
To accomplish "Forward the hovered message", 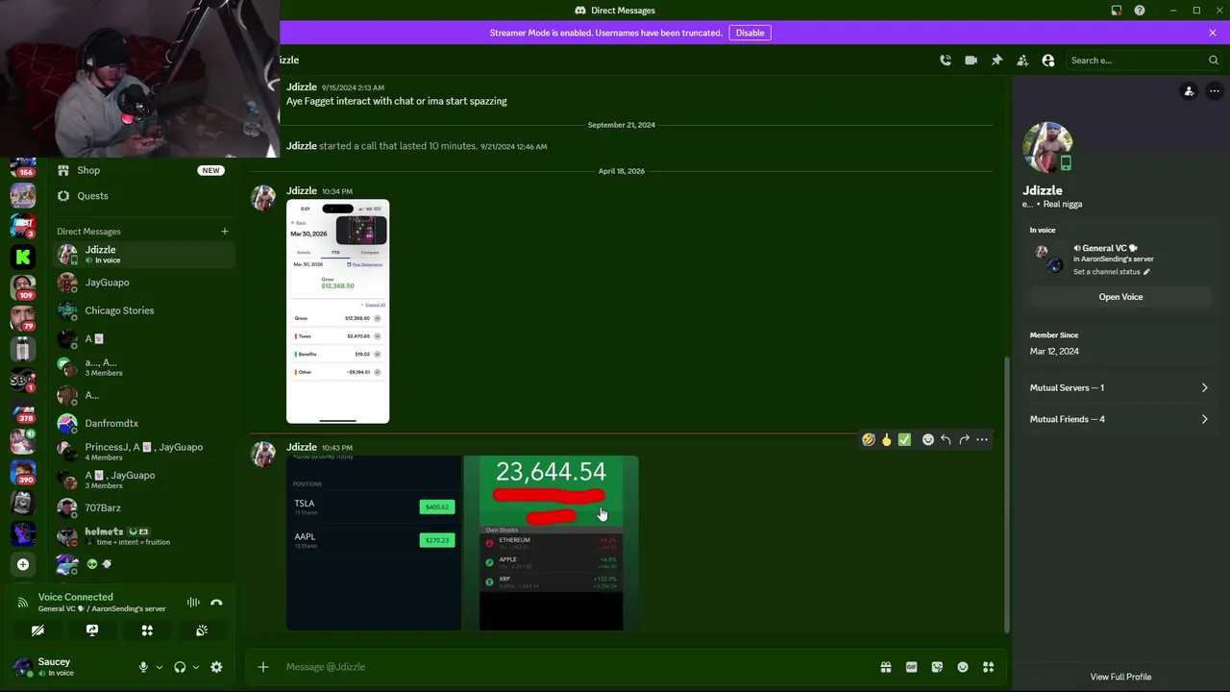I will (x=964, y=439).
